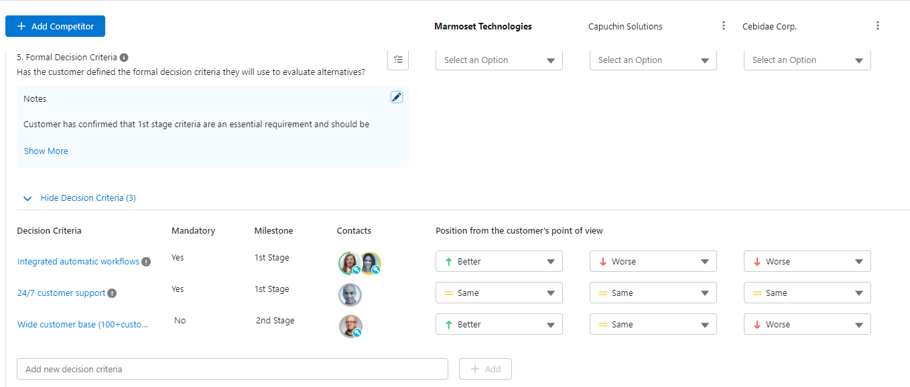The image size is (910, 387).
Task: Open the three-dot menu for Cebidae Corp.
Action: 878,26
